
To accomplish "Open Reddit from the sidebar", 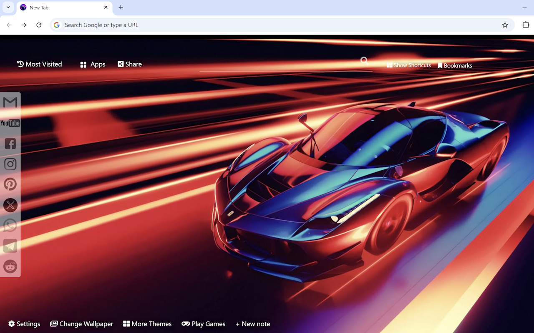I will point(10,266).
